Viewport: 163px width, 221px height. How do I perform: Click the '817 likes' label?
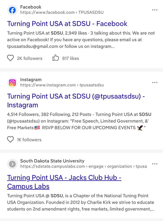[x=70, y=58]
